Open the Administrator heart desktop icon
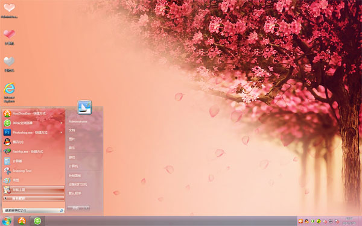Image resolution: width=362 pixels, height=226 pixels. point(9,10)
